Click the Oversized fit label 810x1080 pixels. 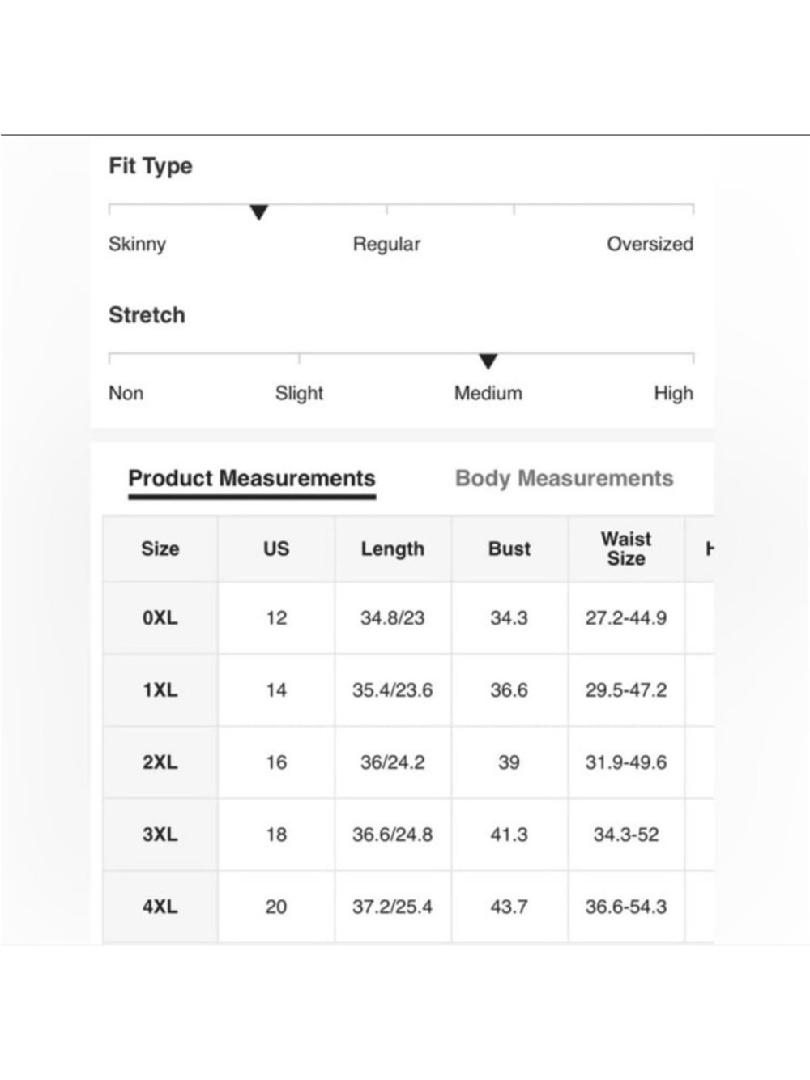(x=650, y=244)
